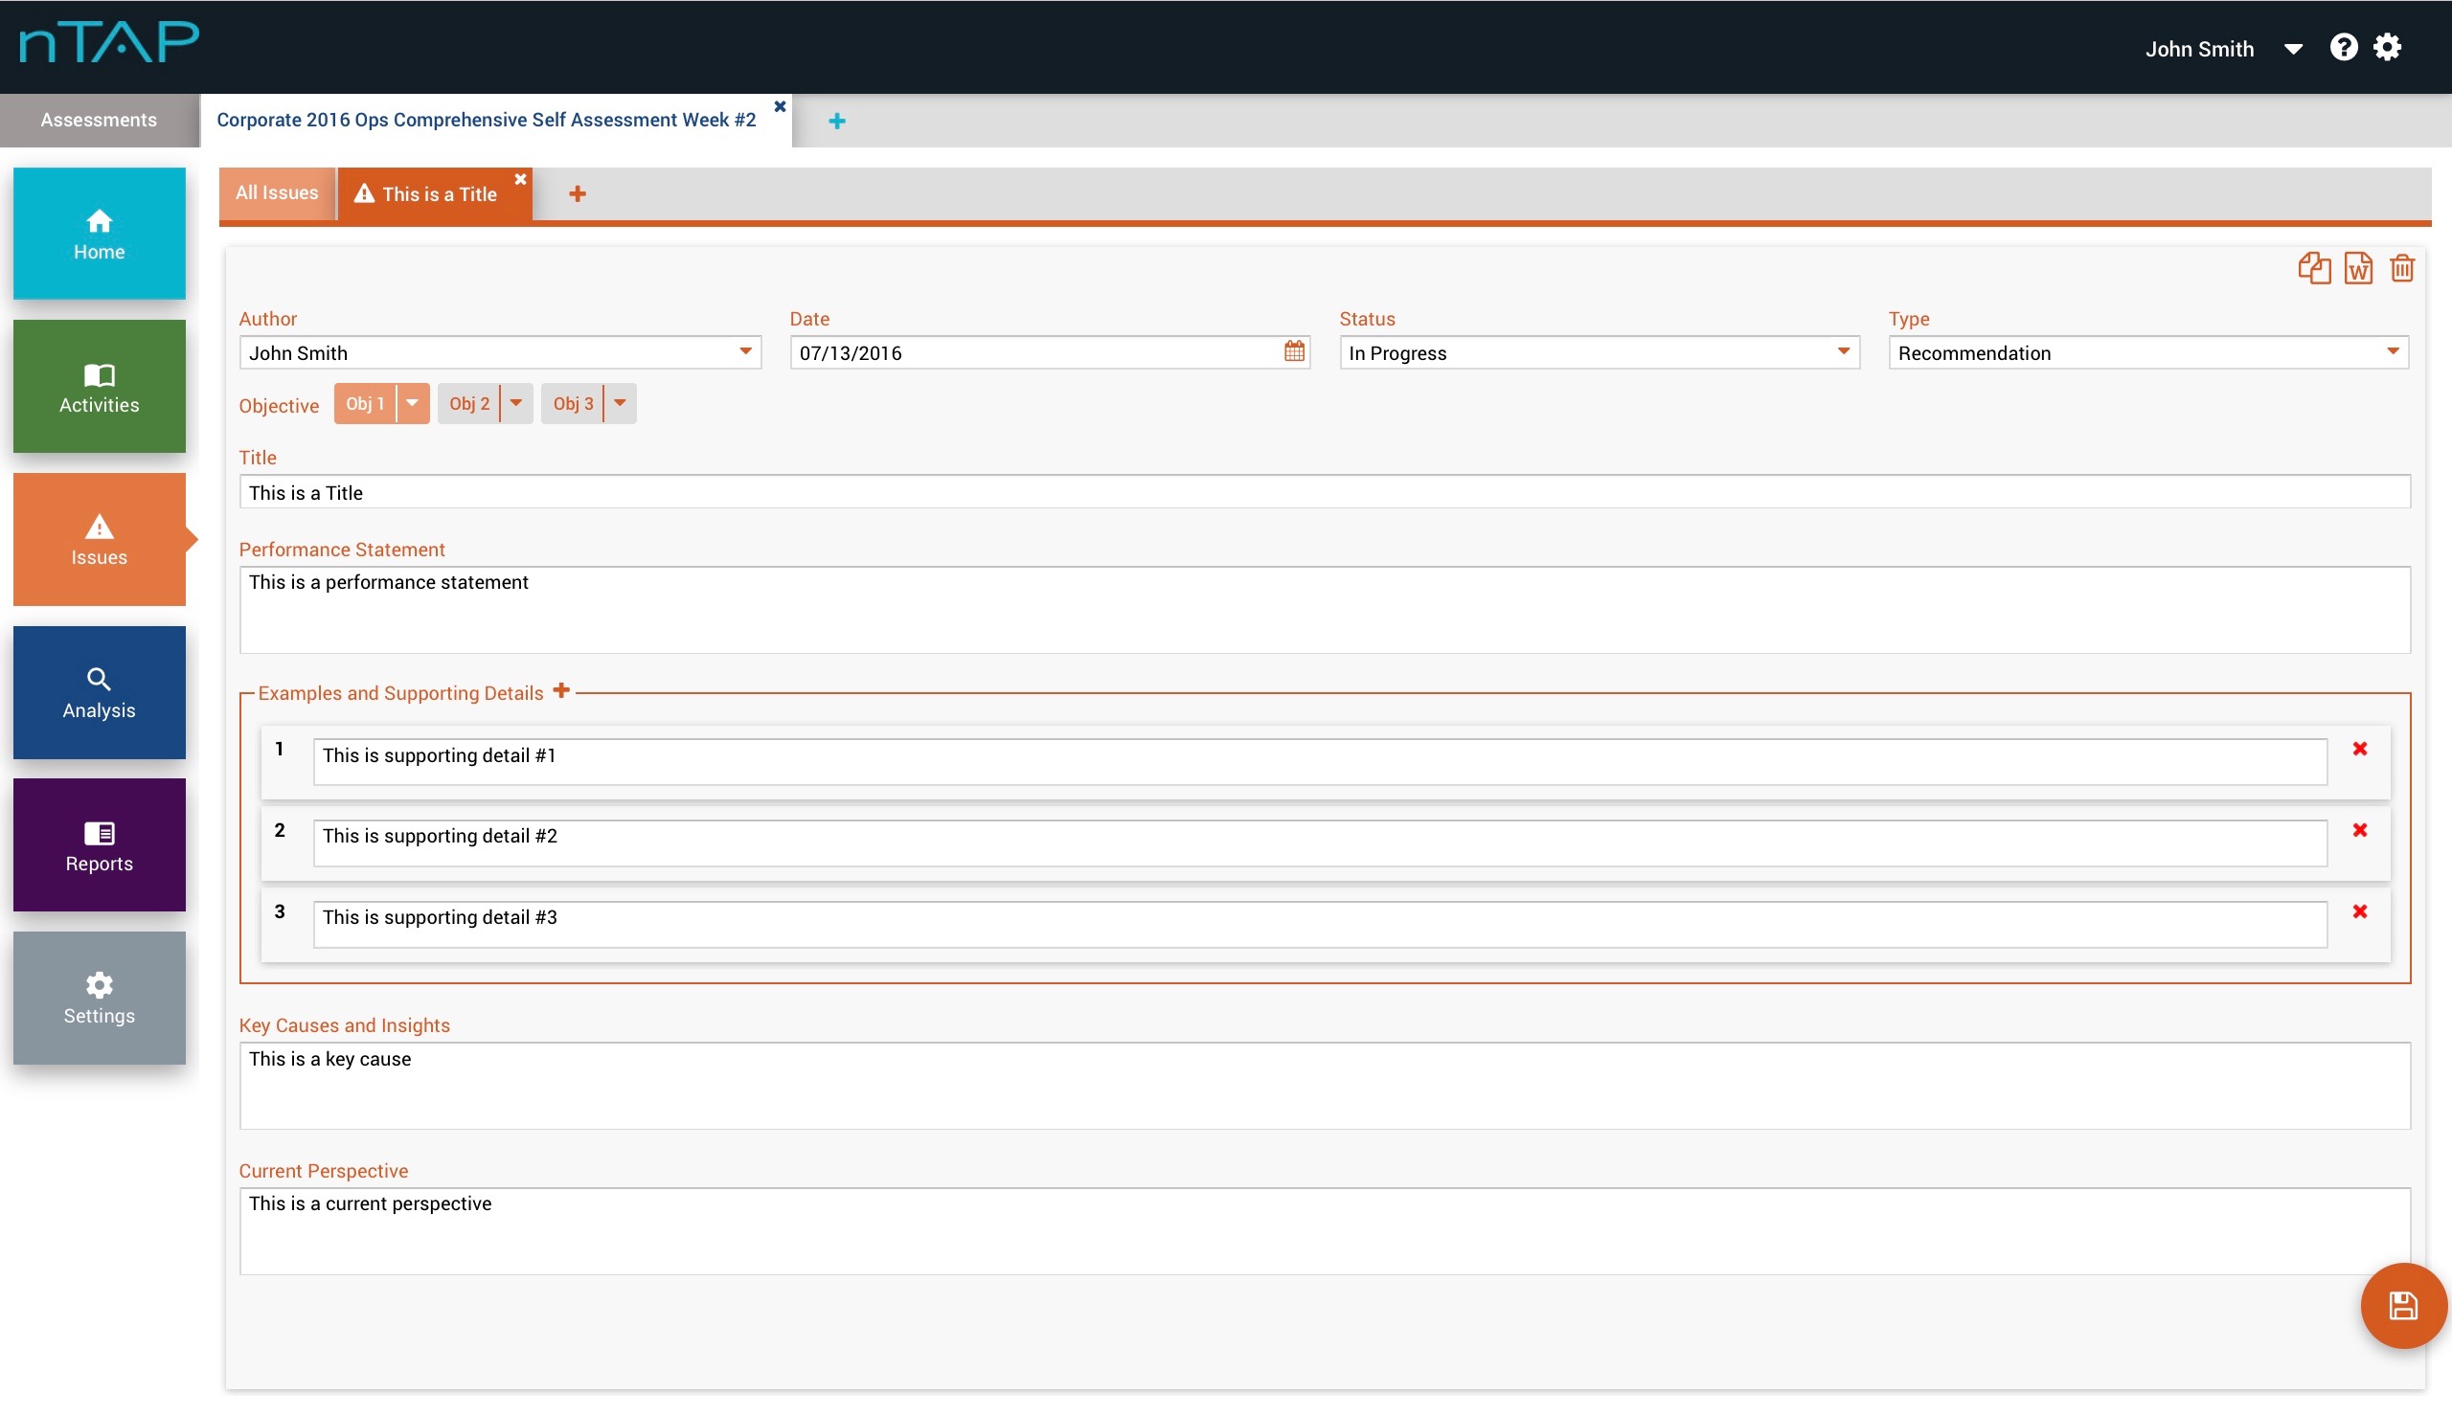The width and height of the screenshot is (2452, 1416).
Task: Open help via question mark icon
Action: pos(2343,47)
